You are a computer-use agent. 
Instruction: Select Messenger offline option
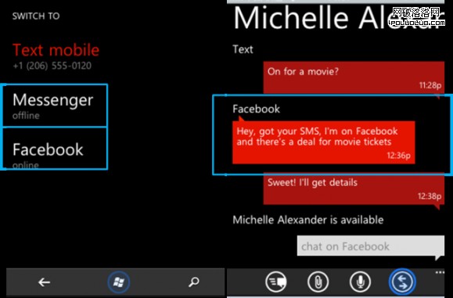55,106
